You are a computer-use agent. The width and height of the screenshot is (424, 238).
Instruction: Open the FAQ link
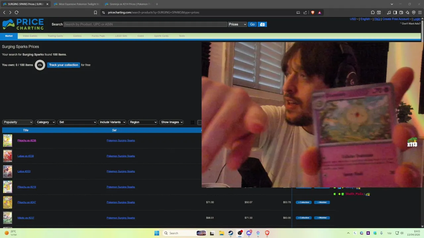(377, 19)
